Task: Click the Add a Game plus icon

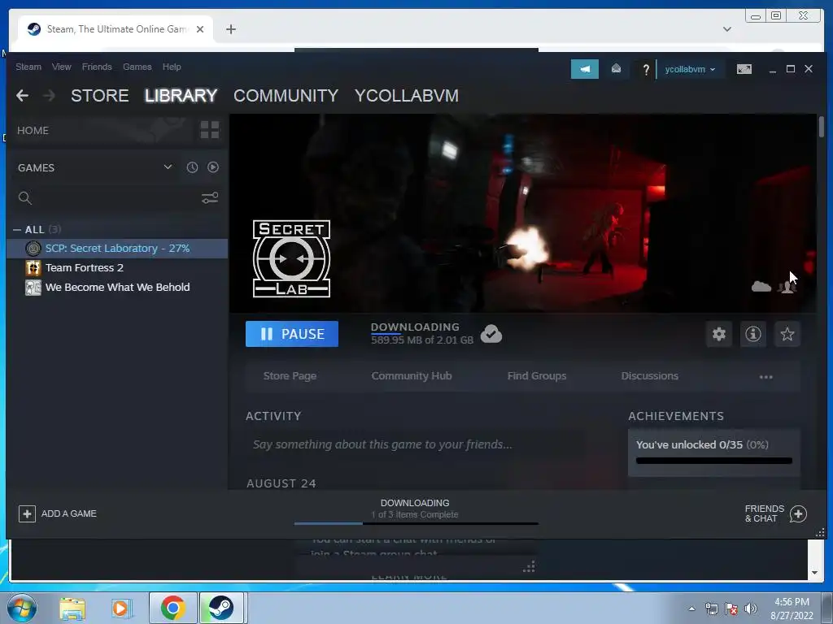Action: coord(27,513)
